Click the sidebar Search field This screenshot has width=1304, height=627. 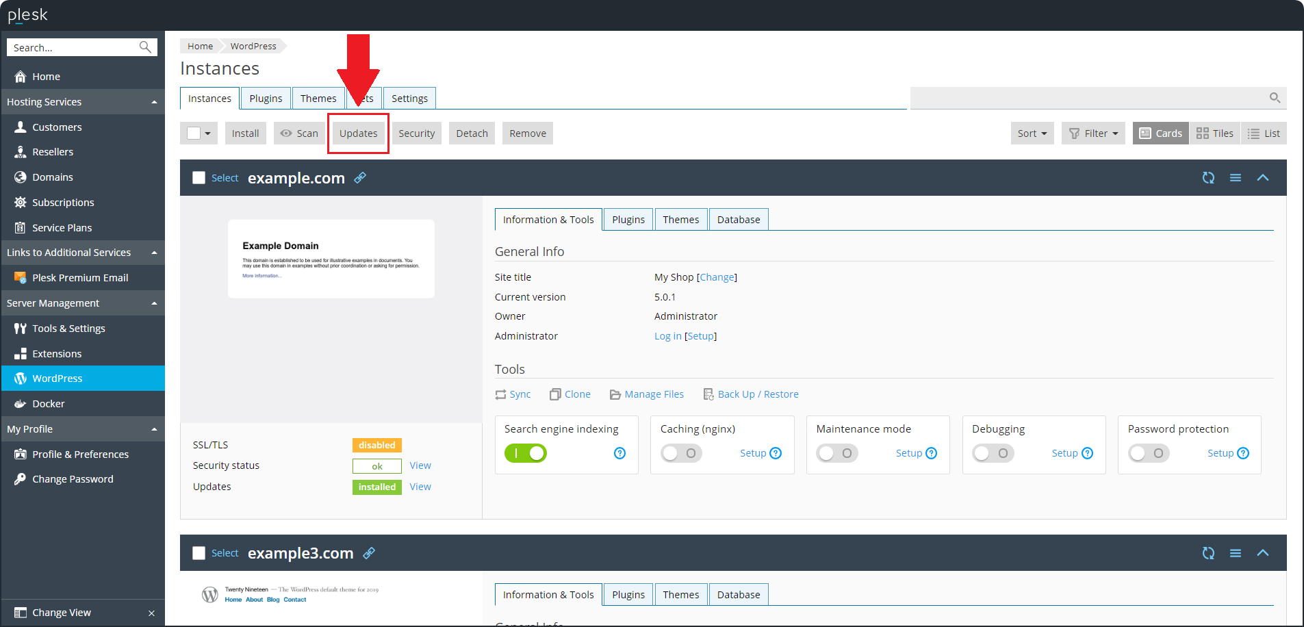pos(74,47)
